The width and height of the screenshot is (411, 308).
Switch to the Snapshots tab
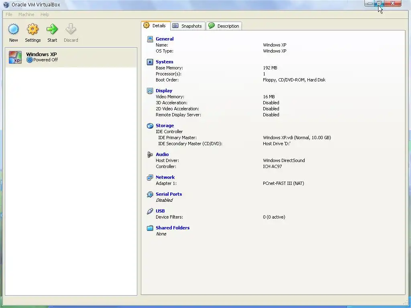(188, 26)
